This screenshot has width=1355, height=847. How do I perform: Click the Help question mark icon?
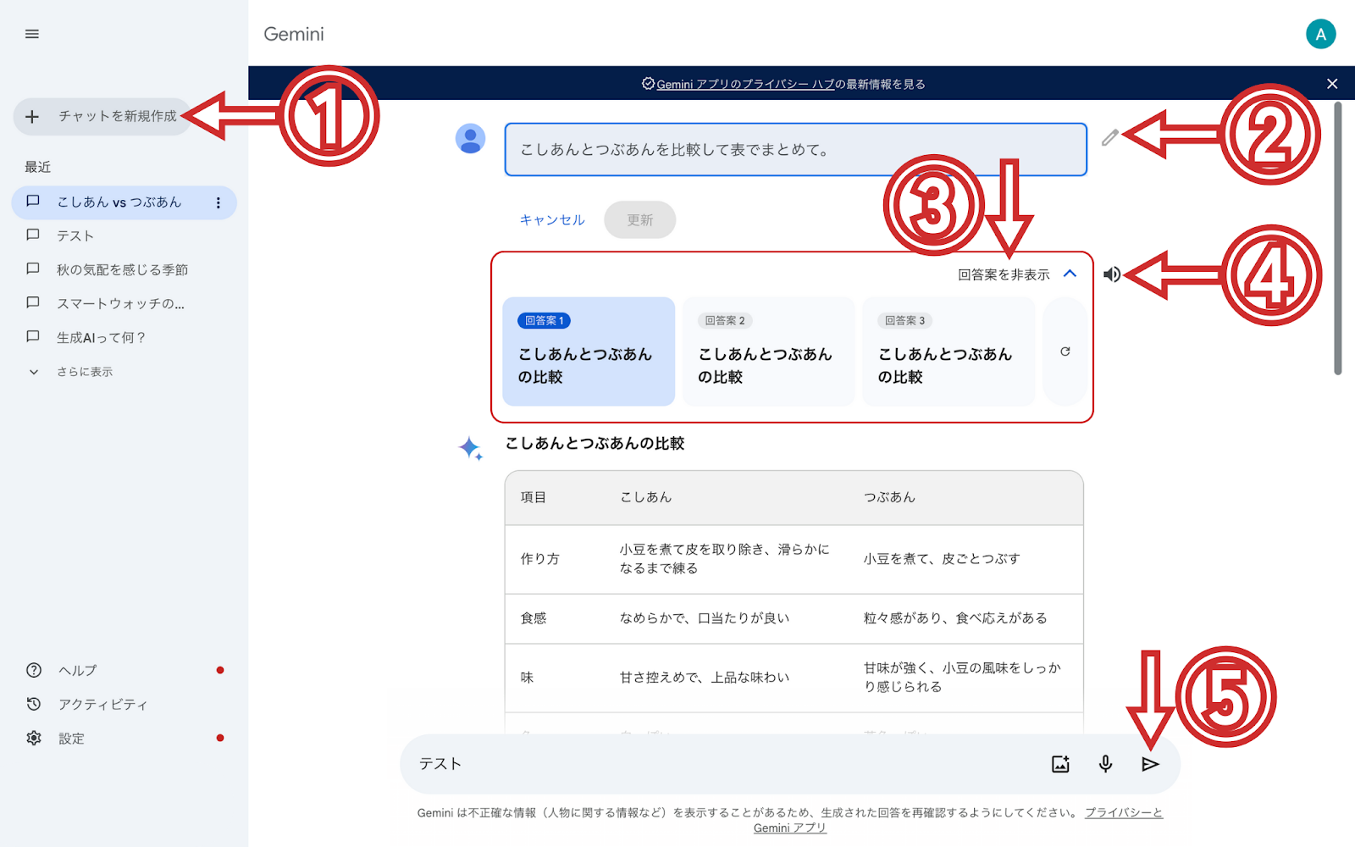34,670
